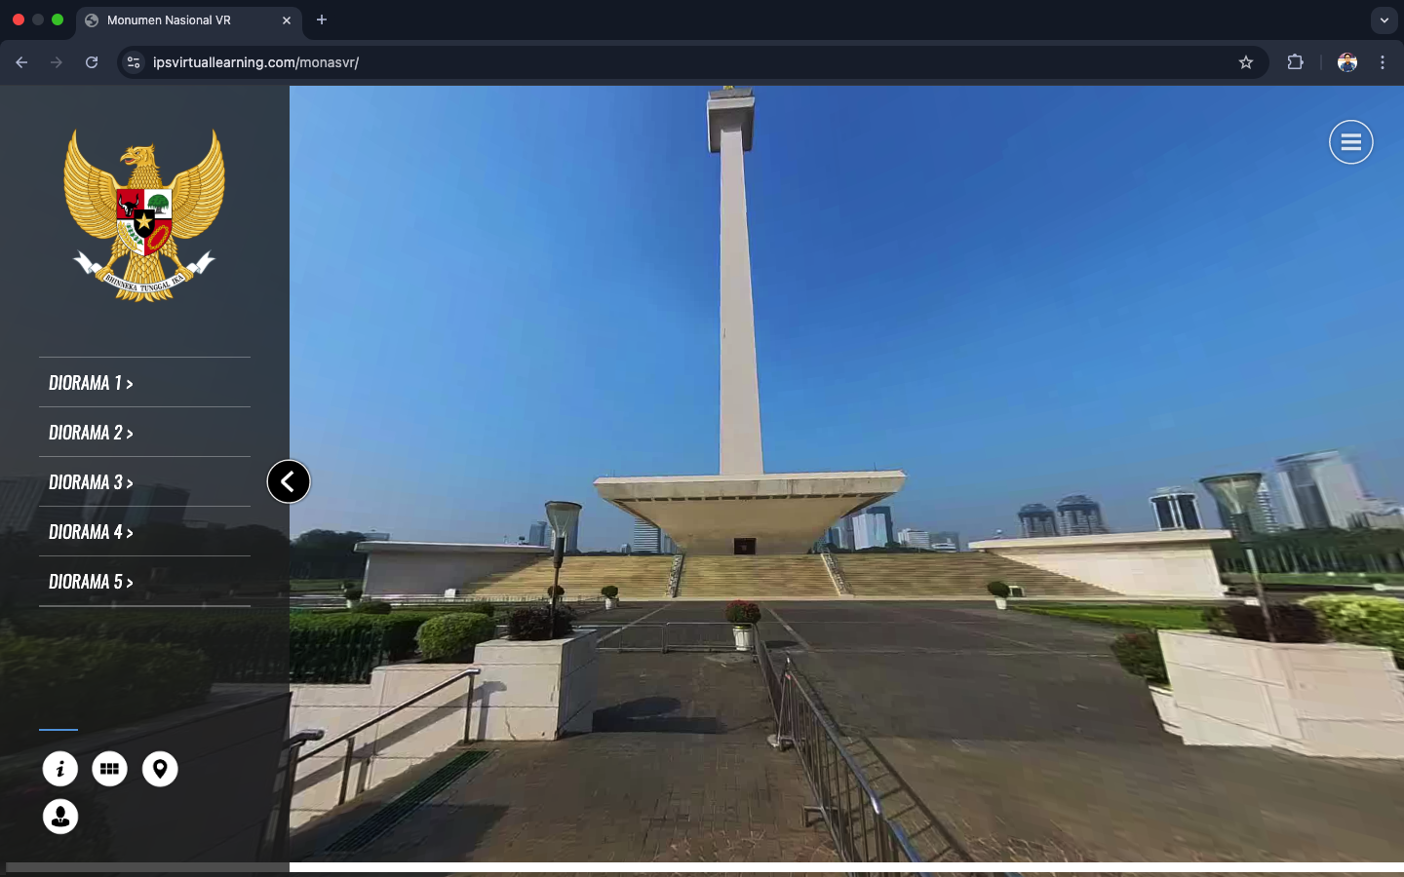The width and height of the screenshot is (1404, 877).
Task: Reload the Monumen Nasional VR page
Action: 92,62
